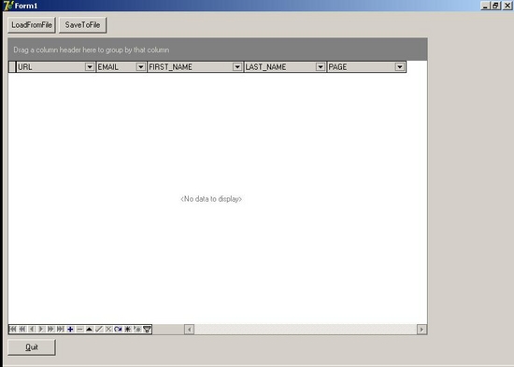Click the black triangle Edit record icon
This screenshot has height=367, width=514.
click(89, 329)
